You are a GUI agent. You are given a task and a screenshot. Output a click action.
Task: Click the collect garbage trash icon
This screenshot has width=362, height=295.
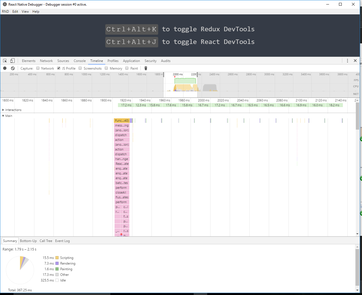pyautogui.click(x=146, y=68)
